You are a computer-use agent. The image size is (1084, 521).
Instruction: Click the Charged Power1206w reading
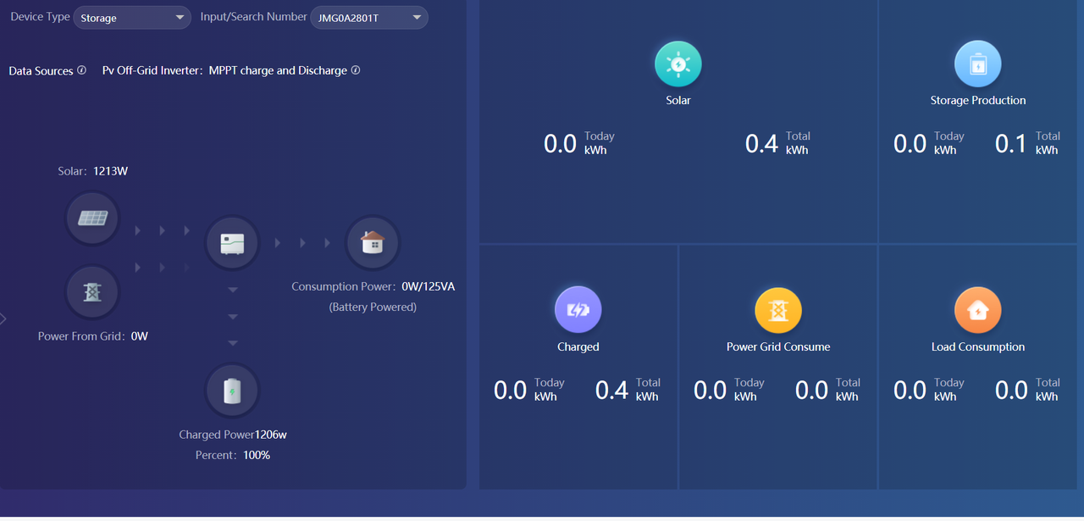(x=233, y=435)
